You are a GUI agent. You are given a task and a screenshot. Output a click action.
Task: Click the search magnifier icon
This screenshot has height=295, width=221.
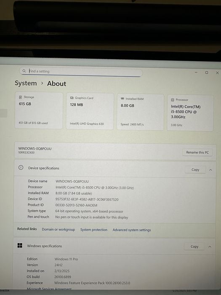(24, 71)
